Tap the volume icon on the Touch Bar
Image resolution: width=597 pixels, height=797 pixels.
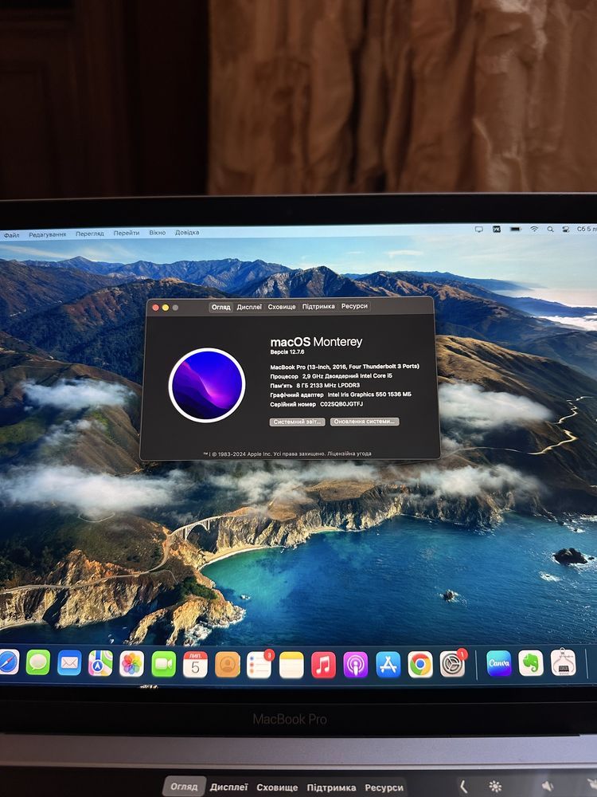click(548, 787)
